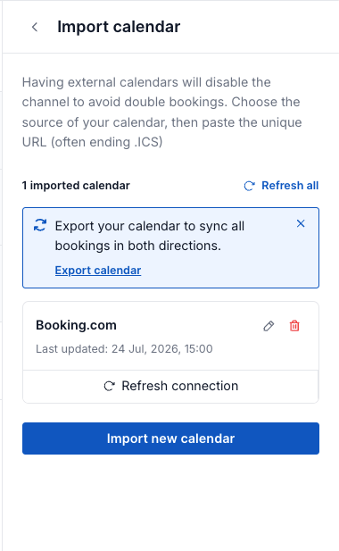Image resolution: width=339 pixels, height=551 pixels.
Task: Click the Import calendar header title
Action: tap(119, 27)
